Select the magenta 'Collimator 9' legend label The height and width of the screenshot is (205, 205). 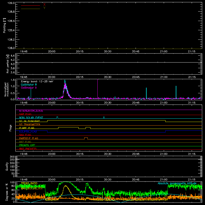coord(29,88)
